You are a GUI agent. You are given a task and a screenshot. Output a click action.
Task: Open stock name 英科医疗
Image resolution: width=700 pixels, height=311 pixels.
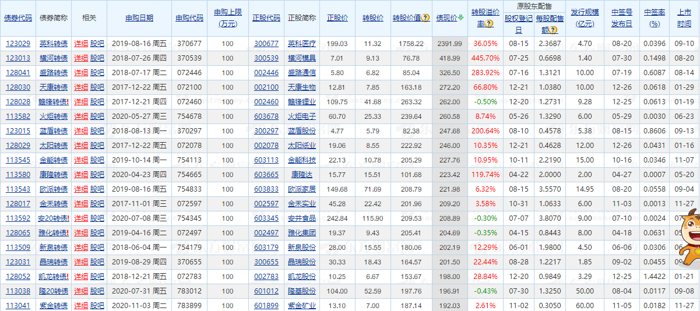coord(302,44)
